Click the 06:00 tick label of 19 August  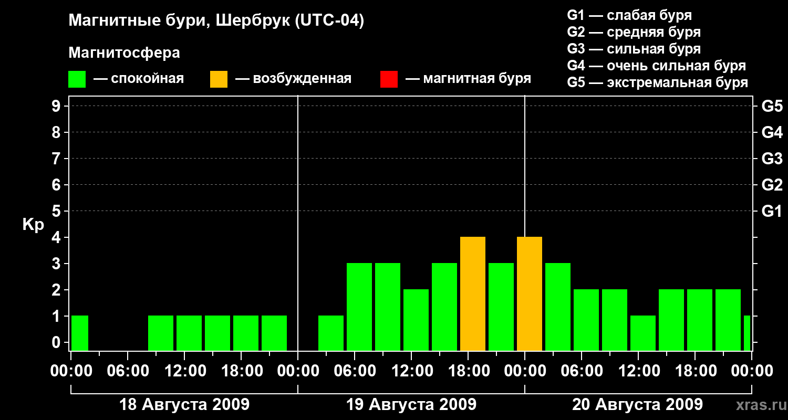coord(355,371)
